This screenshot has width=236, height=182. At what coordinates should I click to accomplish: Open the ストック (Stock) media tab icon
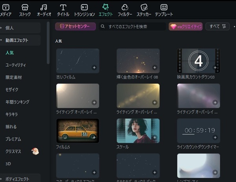point(25,8)
